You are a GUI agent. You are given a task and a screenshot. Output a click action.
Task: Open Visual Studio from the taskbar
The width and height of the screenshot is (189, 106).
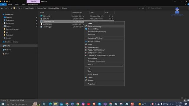coord(105,104)
